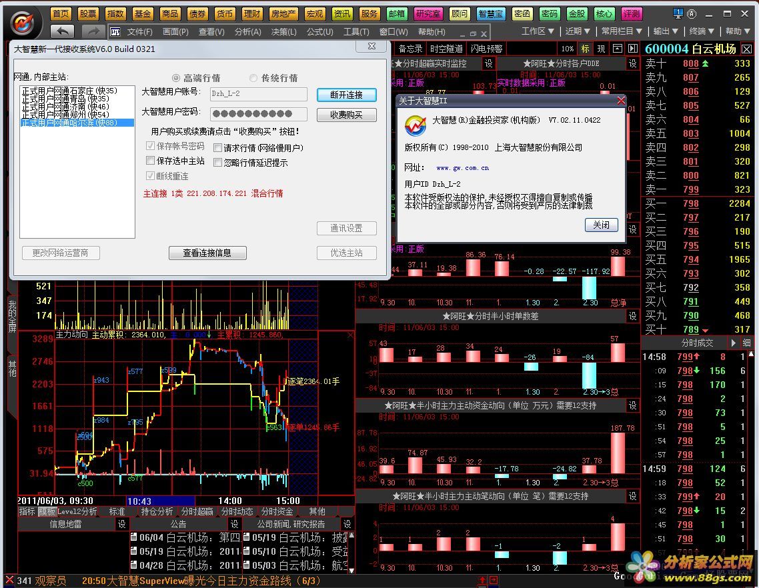Screen dimensions: 759x588
Task: Toggle the 保存选中主站 checkbox
Action: [x=150, y=160]
